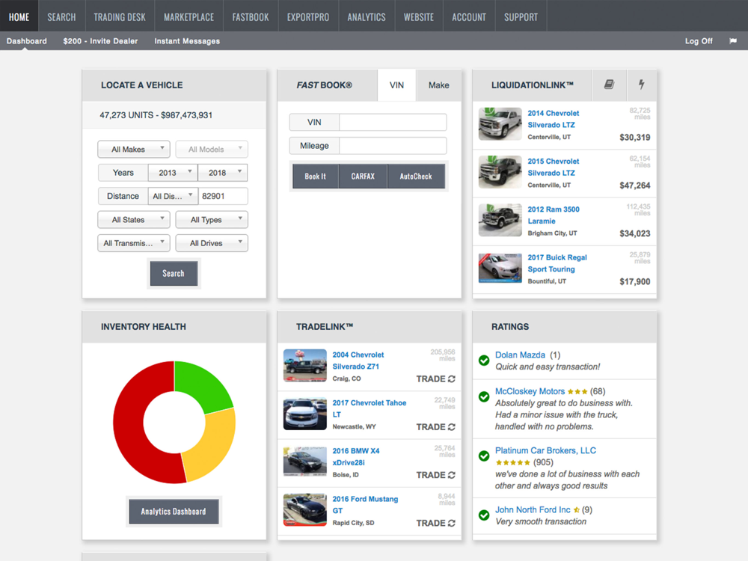The width and height of the screenshot is (748, 561).
Task: Click thumbnail of 2017 Buick Regal
Action: [500, 268]
